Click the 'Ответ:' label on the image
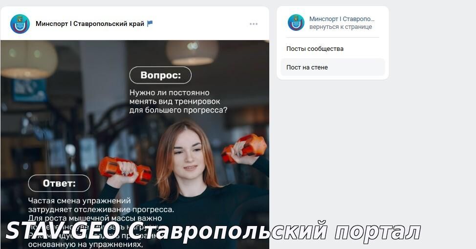476x249 pixels. click(59, 183)
